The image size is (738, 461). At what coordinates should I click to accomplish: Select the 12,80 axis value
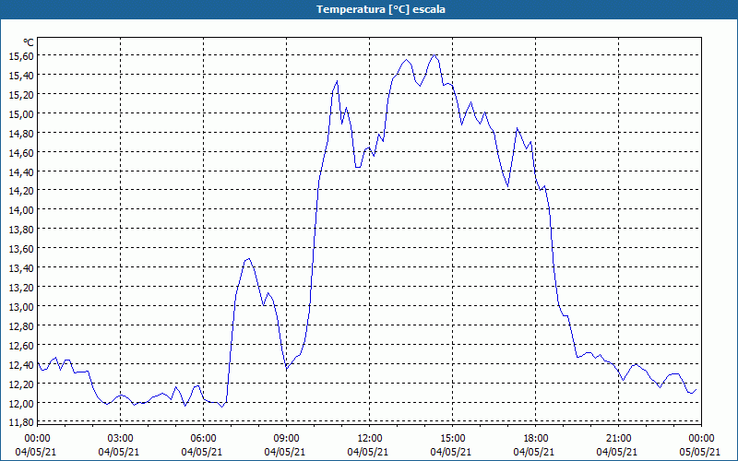click(x=21, y=325)
